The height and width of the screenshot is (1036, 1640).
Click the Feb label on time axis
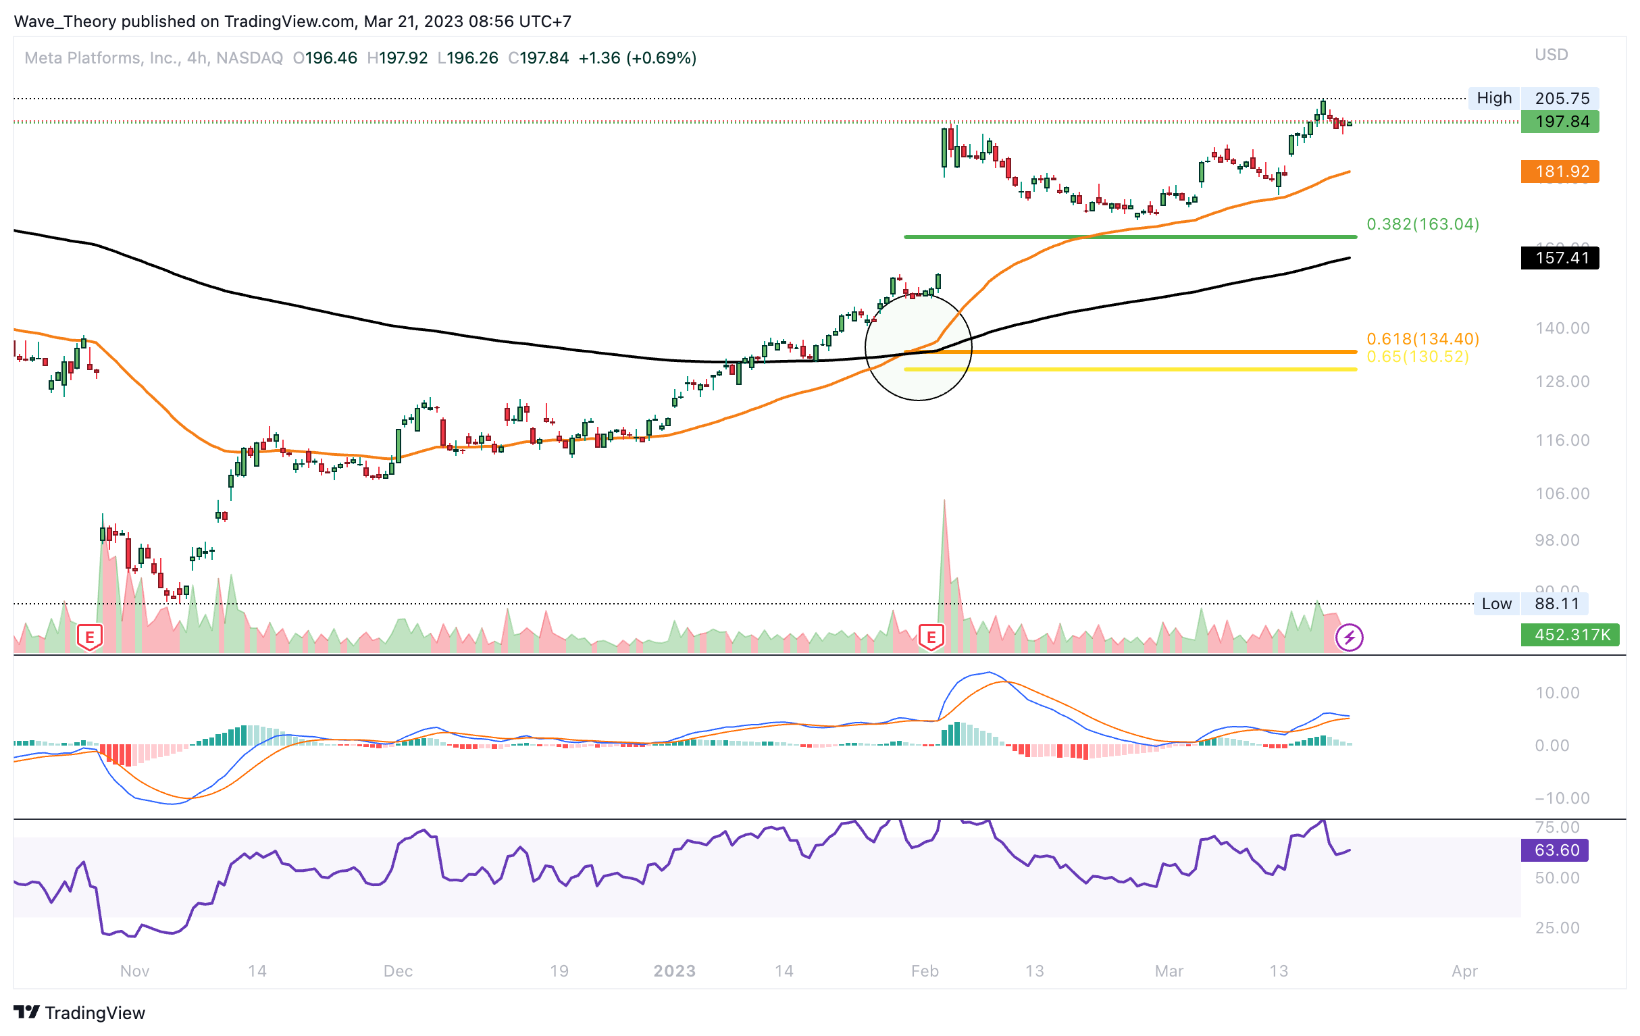[x=924, y=970]
